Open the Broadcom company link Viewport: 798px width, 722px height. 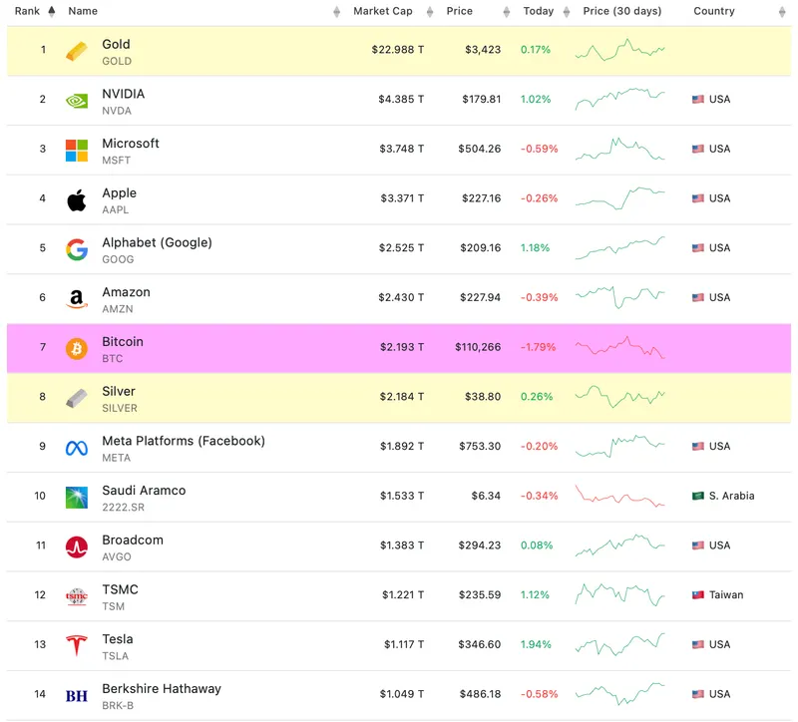click(133, 541)
